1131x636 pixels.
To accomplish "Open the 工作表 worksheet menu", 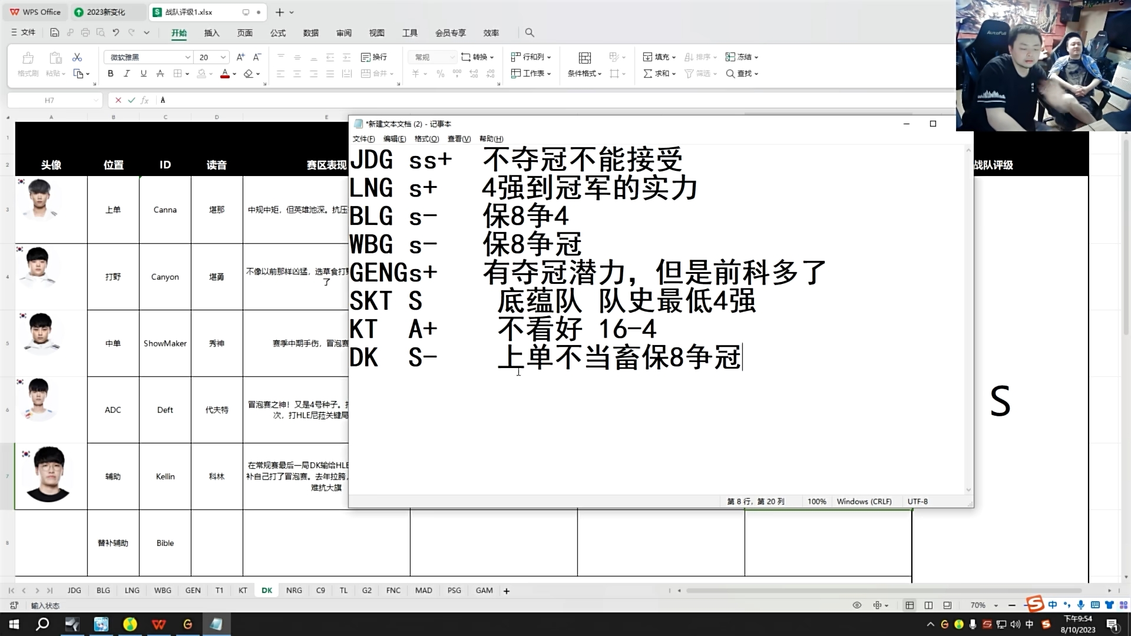I will [x=531, y=74].
